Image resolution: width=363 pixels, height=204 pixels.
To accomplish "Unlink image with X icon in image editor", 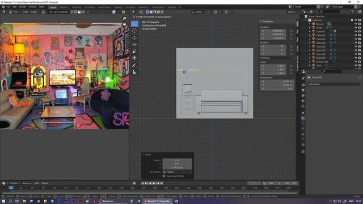I will click(83, 12).
